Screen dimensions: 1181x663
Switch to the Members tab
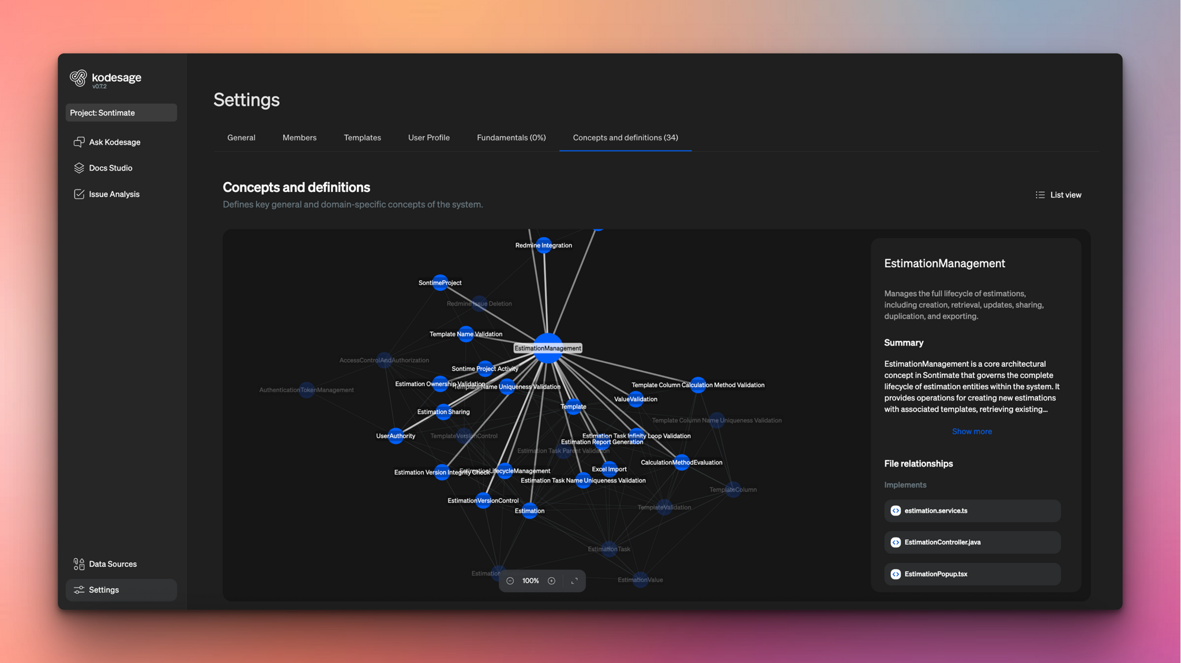coord(299,138)
